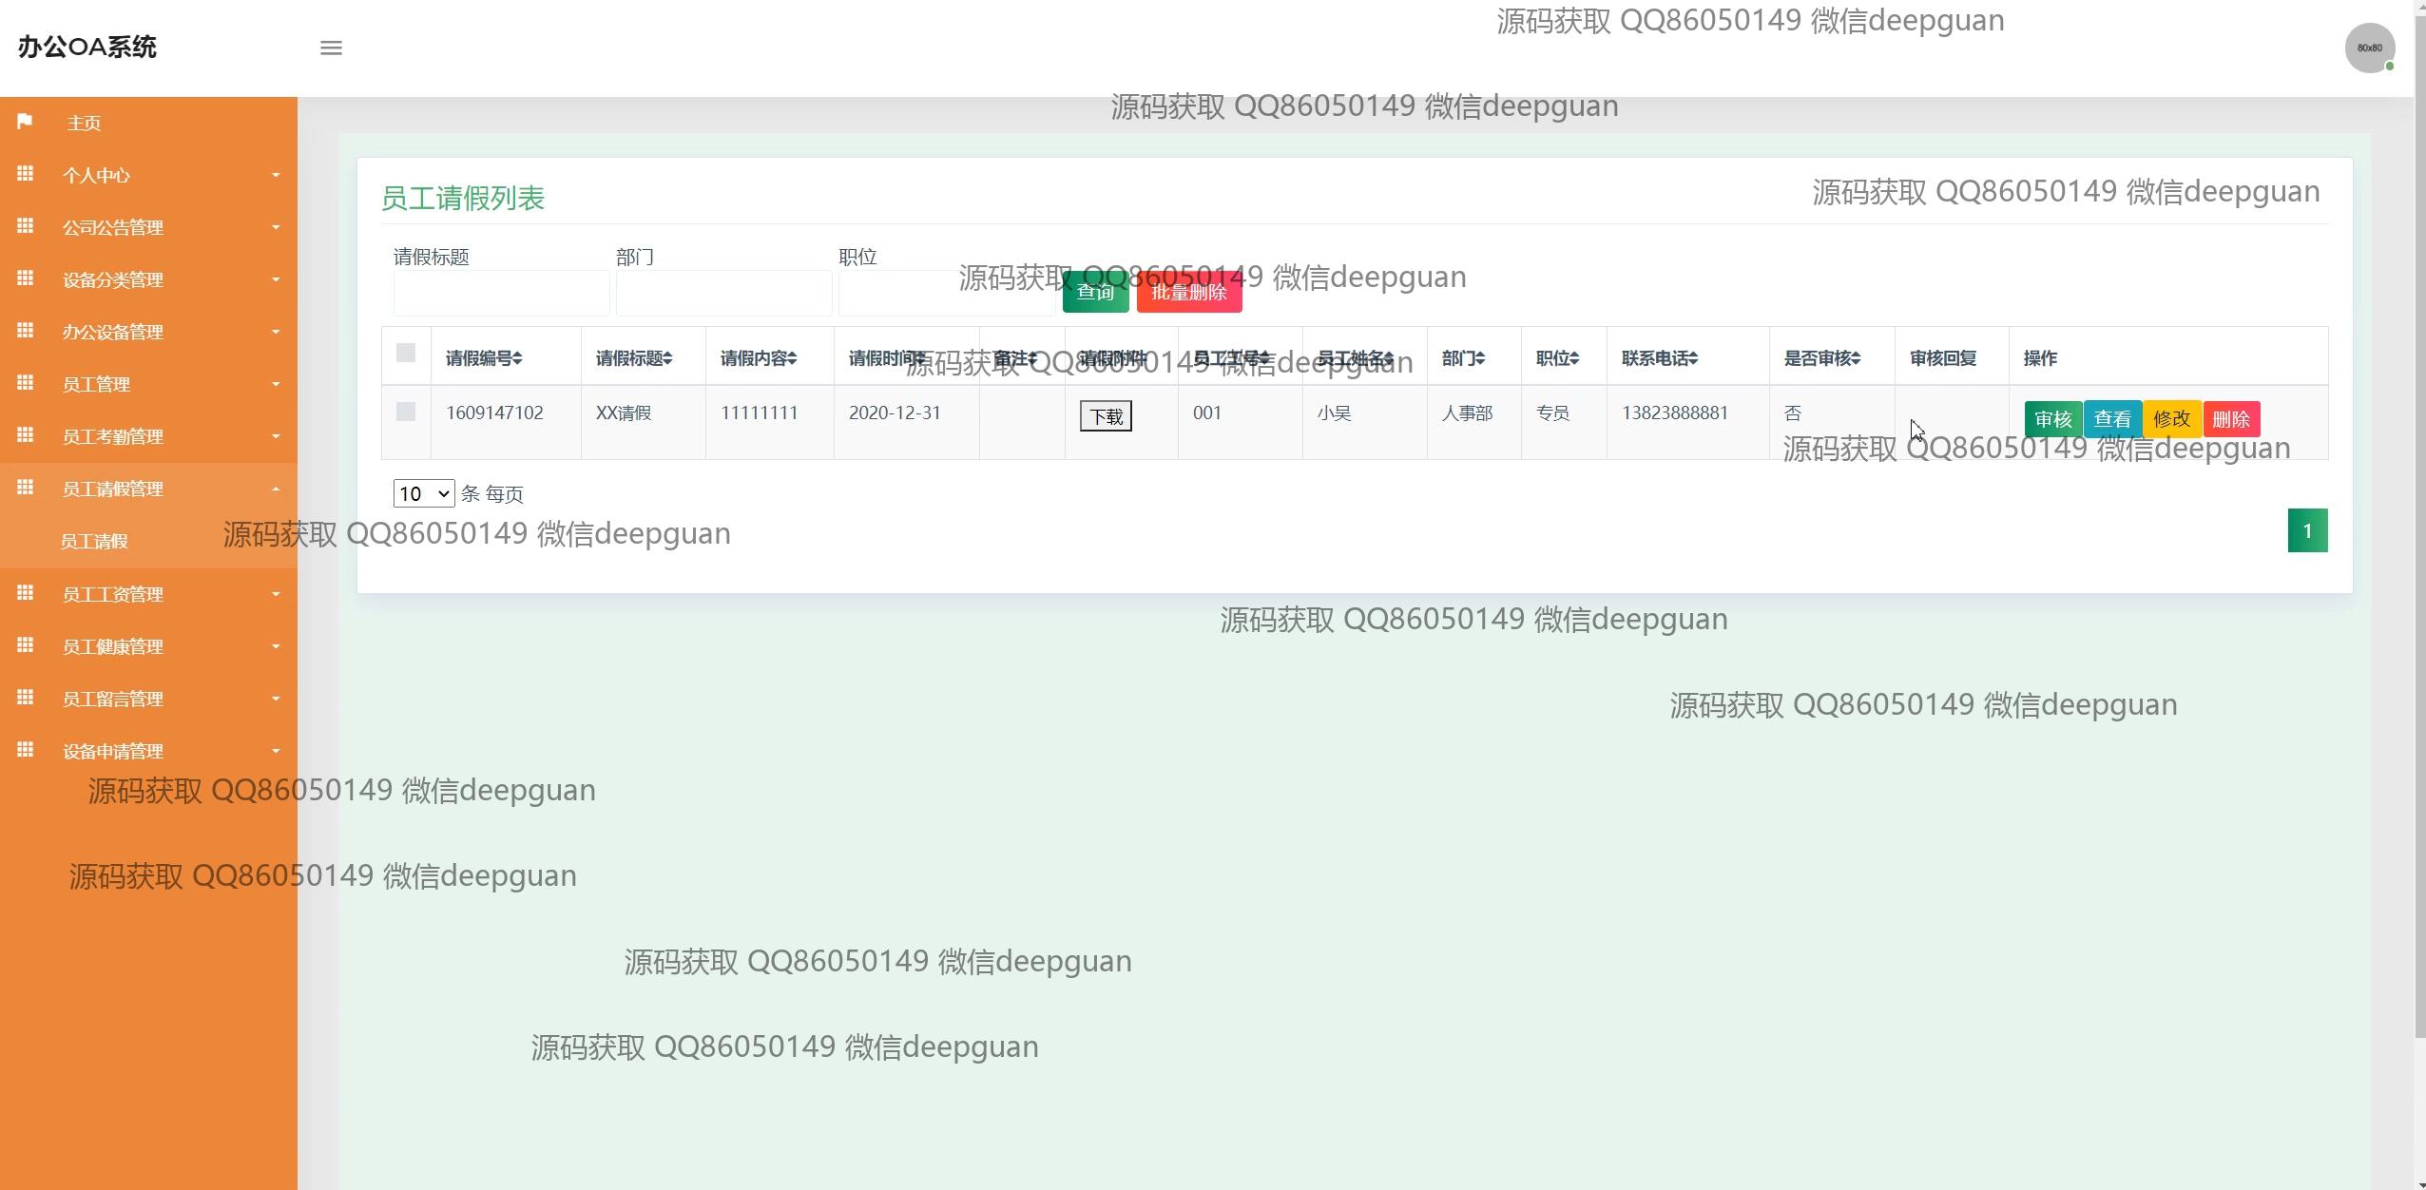Click the hamburger menu toggle icon
This screenshot has height=1190, width=2426.
tap(331, 48)
